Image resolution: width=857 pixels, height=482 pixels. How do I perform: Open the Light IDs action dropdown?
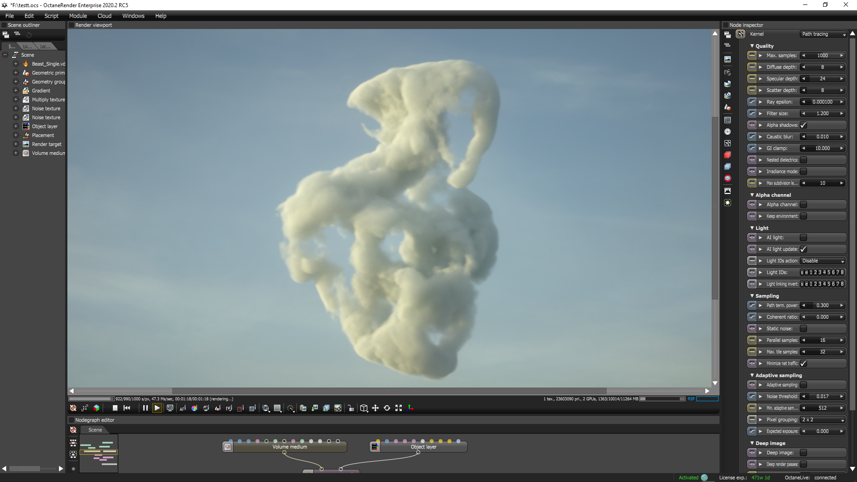pyautogui.click(x=823, y=261)
